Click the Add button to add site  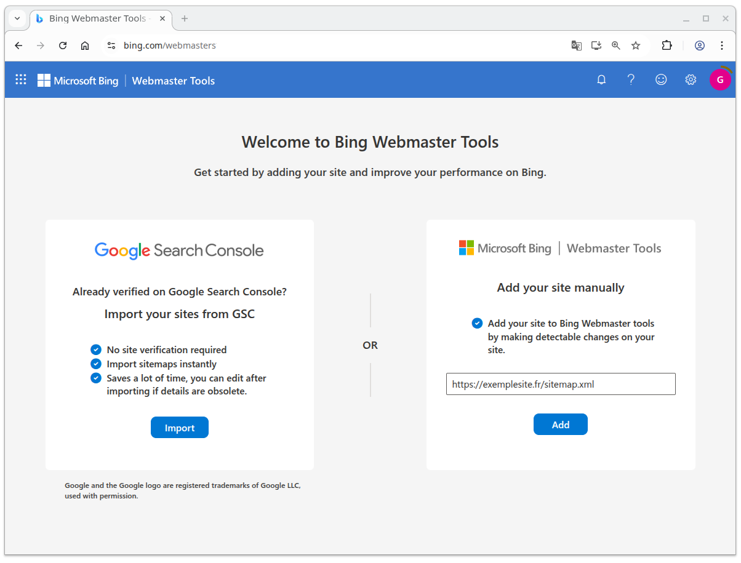tap(561, 425)
